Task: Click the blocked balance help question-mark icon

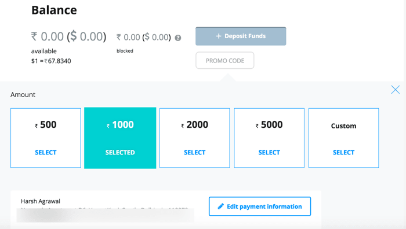Action: [x=178, y=38]
